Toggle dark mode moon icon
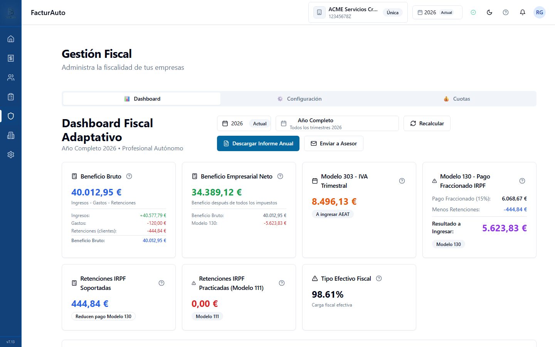555x347 pixels. pyautogui.click(x=489, y=12)
